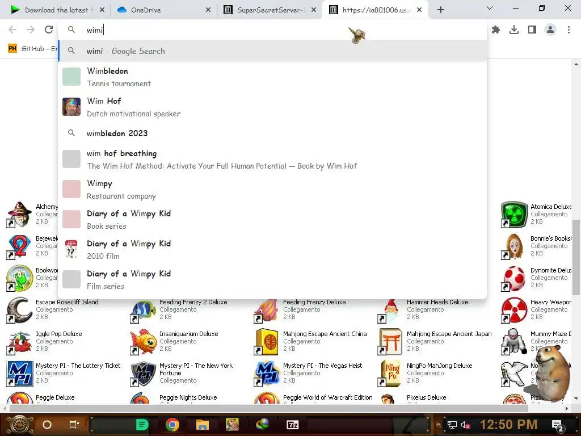
Task: Open the tab search chevron
Action: [x=490, y=8]
